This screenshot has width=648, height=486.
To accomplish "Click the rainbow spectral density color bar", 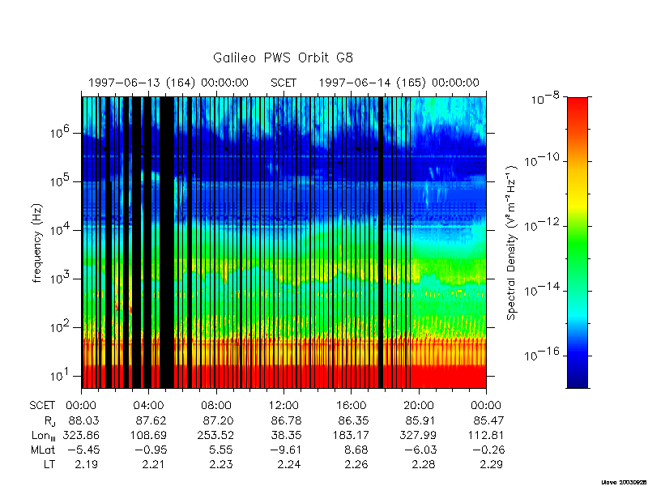I will 578,242.
